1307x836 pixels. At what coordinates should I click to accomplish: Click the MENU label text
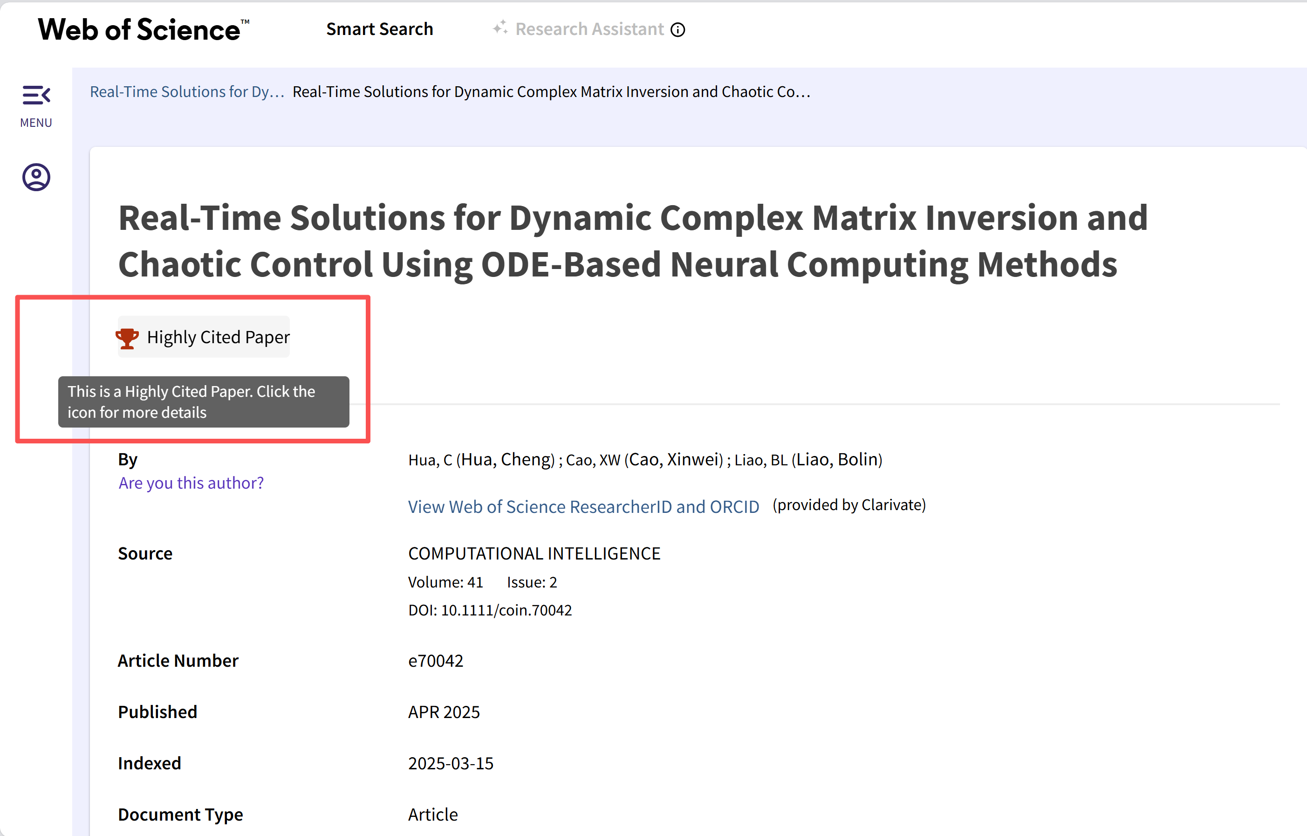(36, 123)
